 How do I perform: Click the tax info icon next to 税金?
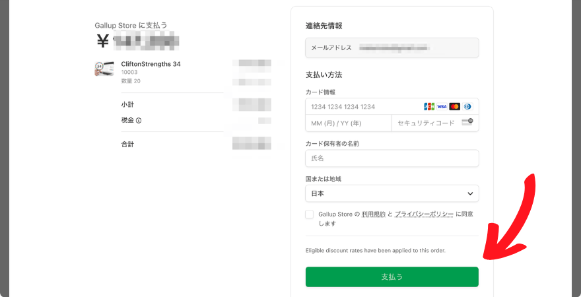click(139, 120)
